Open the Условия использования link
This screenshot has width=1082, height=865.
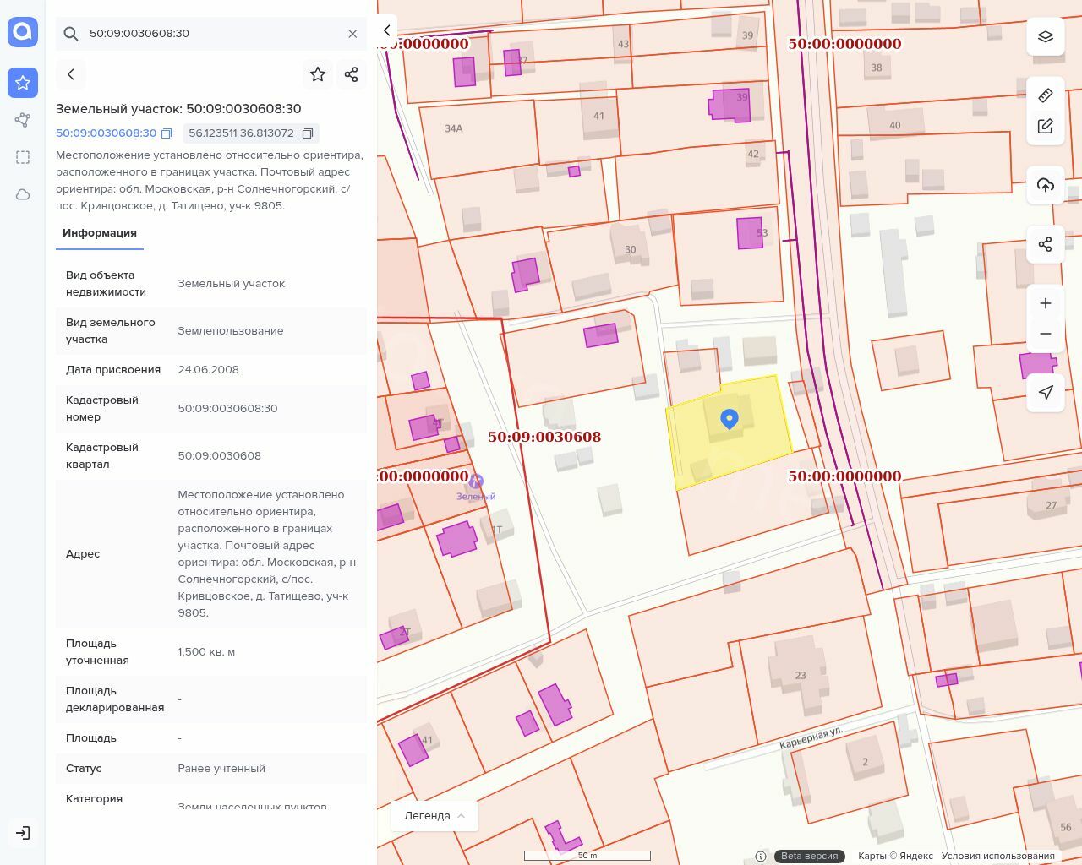[997, 856]
